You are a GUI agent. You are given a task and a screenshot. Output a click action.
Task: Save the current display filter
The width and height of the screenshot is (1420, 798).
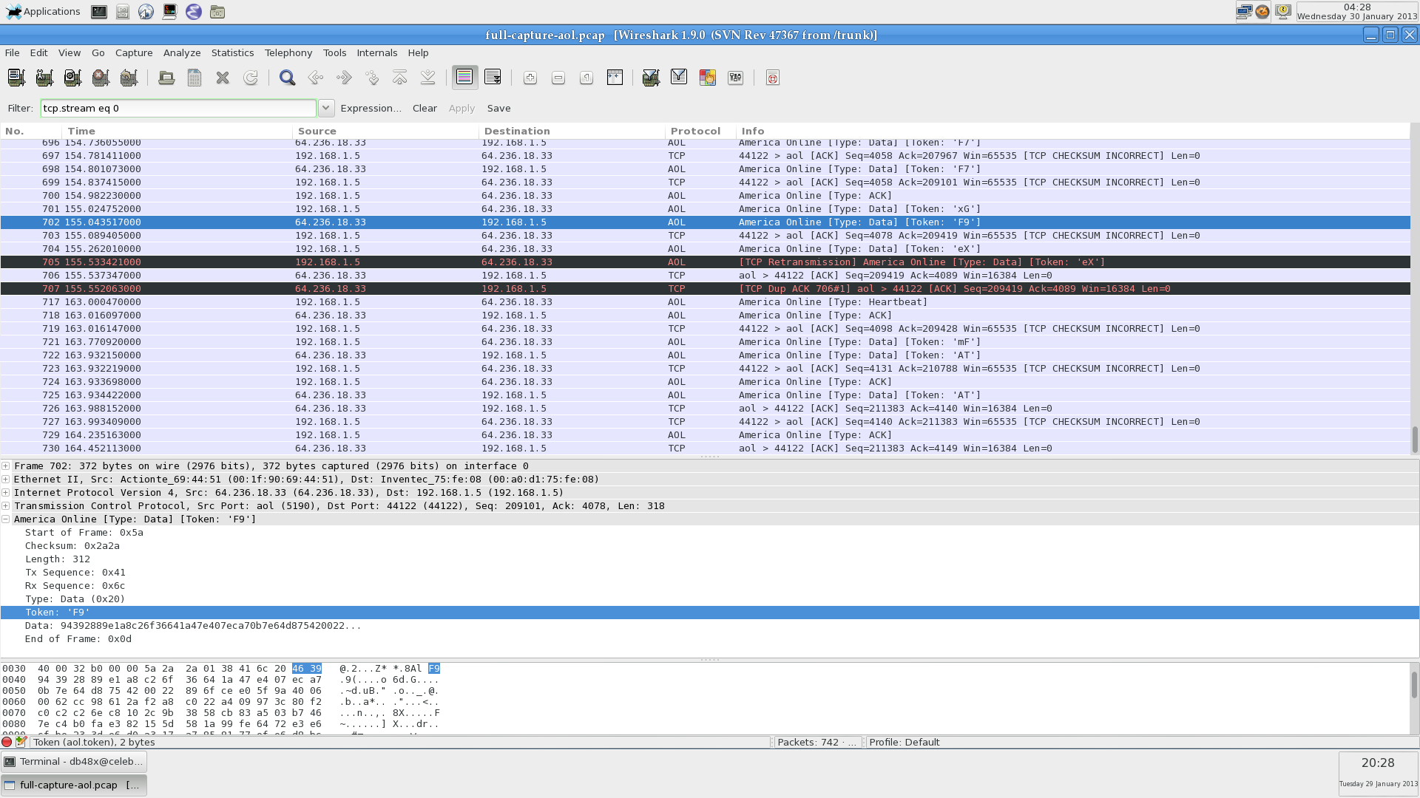[498, 108]
